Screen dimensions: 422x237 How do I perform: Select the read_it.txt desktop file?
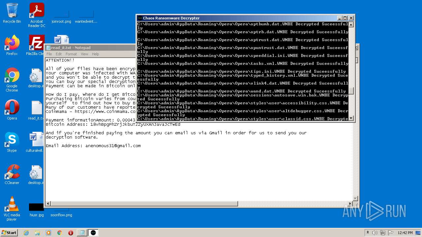tap(36, 110)
